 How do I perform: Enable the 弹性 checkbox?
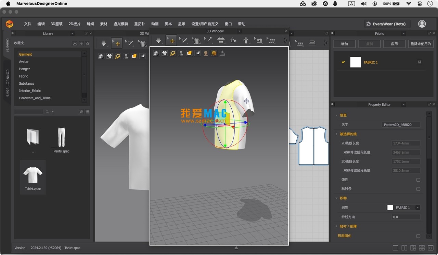pos(418,180)
